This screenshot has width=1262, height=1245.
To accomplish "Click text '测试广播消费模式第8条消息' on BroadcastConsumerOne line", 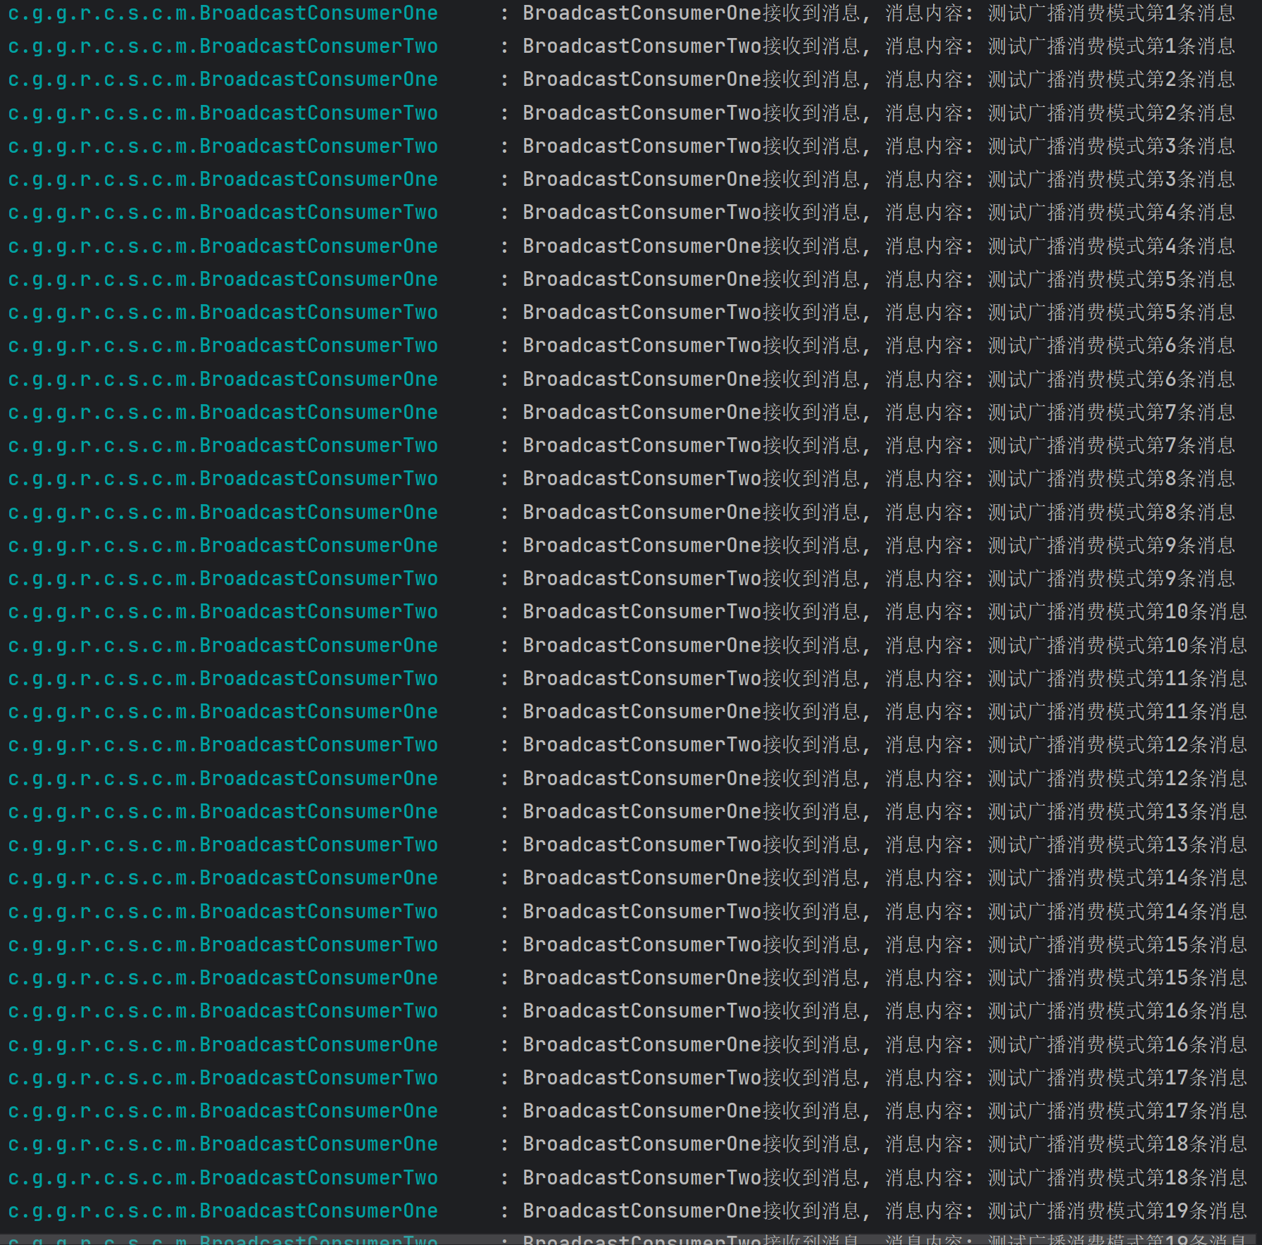I will point(1111,513).
